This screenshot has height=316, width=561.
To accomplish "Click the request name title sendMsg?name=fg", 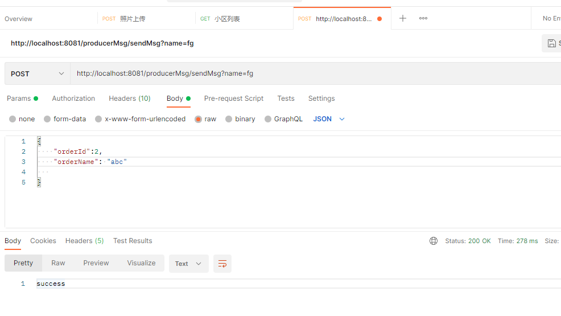I will pos(102,43).
